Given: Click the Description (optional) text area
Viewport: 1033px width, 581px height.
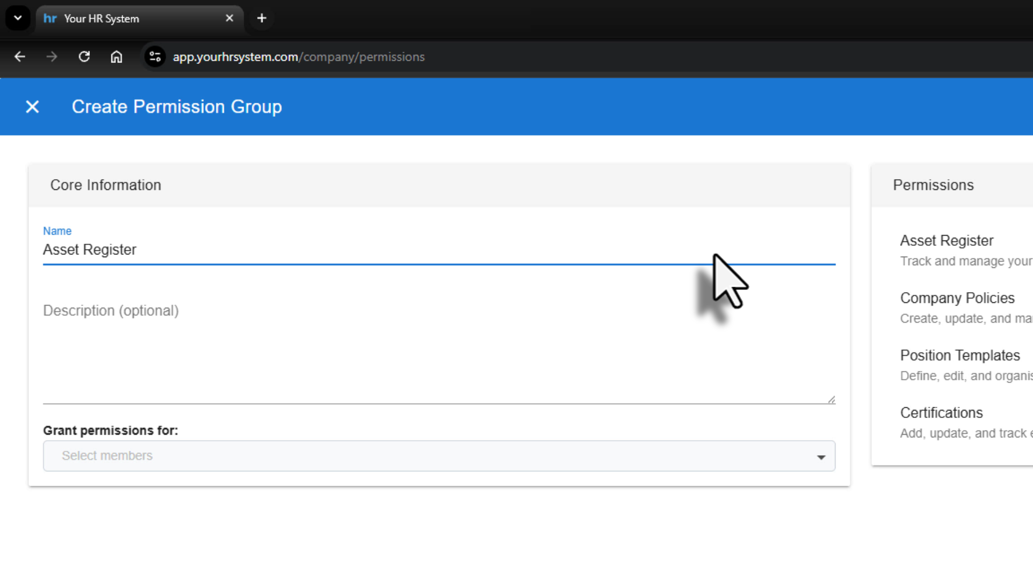Looking at the screenshot, I should tap(430, 350).
